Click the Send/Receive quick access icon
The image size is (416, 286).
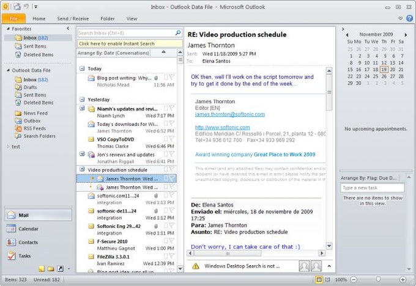[17, 6]
